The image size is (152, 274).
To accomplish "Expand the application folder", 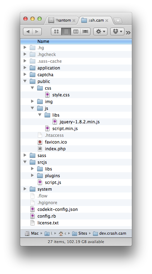I will (25, 68).
